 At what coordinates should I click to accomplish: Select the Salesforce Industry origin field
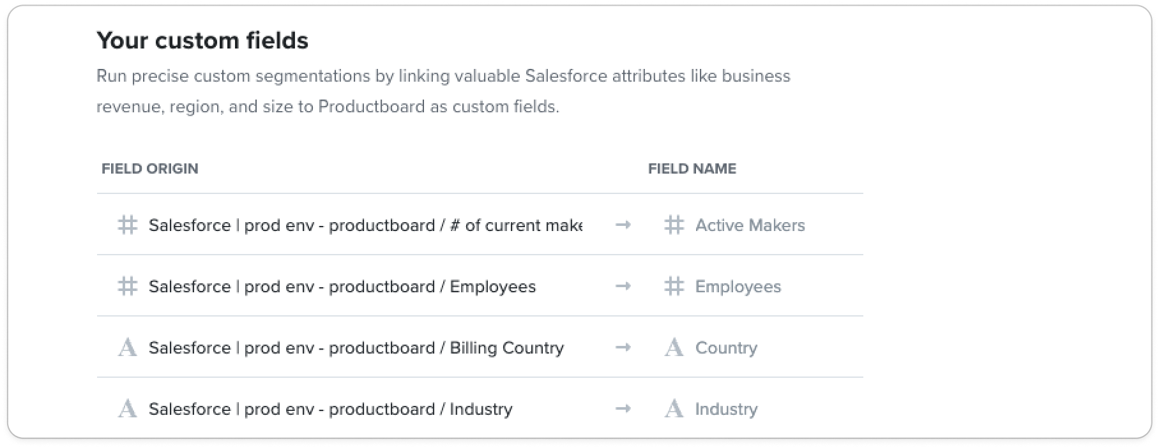point(350,408)
